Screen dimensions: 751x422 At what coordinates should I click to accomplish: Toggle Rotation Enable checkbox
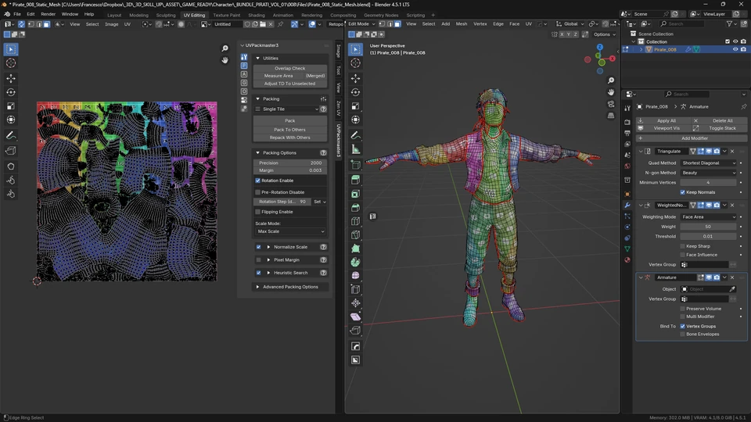tap(257, 181)
